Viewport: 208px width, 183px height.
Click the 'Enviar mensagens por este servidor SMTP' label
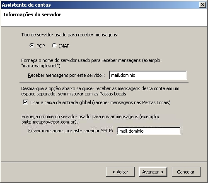pyautogui.click(x=70, y=131)
